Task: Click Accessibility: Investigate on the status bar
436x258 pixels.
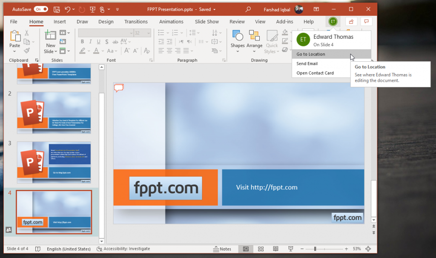Action: tap(123, 249)
